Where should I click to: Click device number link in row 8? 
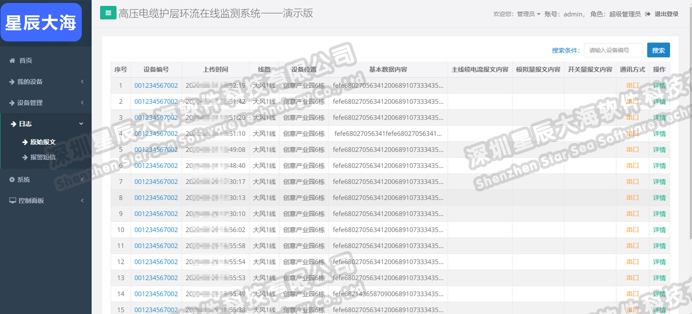(x=156, y=198)
